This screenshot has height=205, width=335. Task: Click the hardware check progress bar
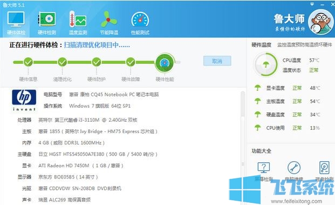click(97, 62)
